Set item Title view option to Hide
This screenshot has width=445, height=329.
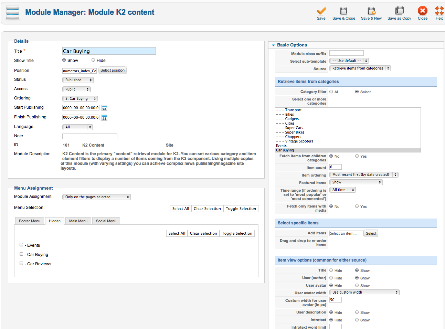pos(331,270)
